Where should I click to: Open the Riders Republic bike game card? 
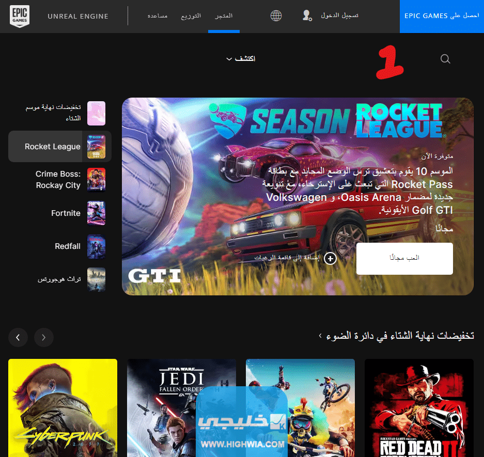[x=300, y=407]
